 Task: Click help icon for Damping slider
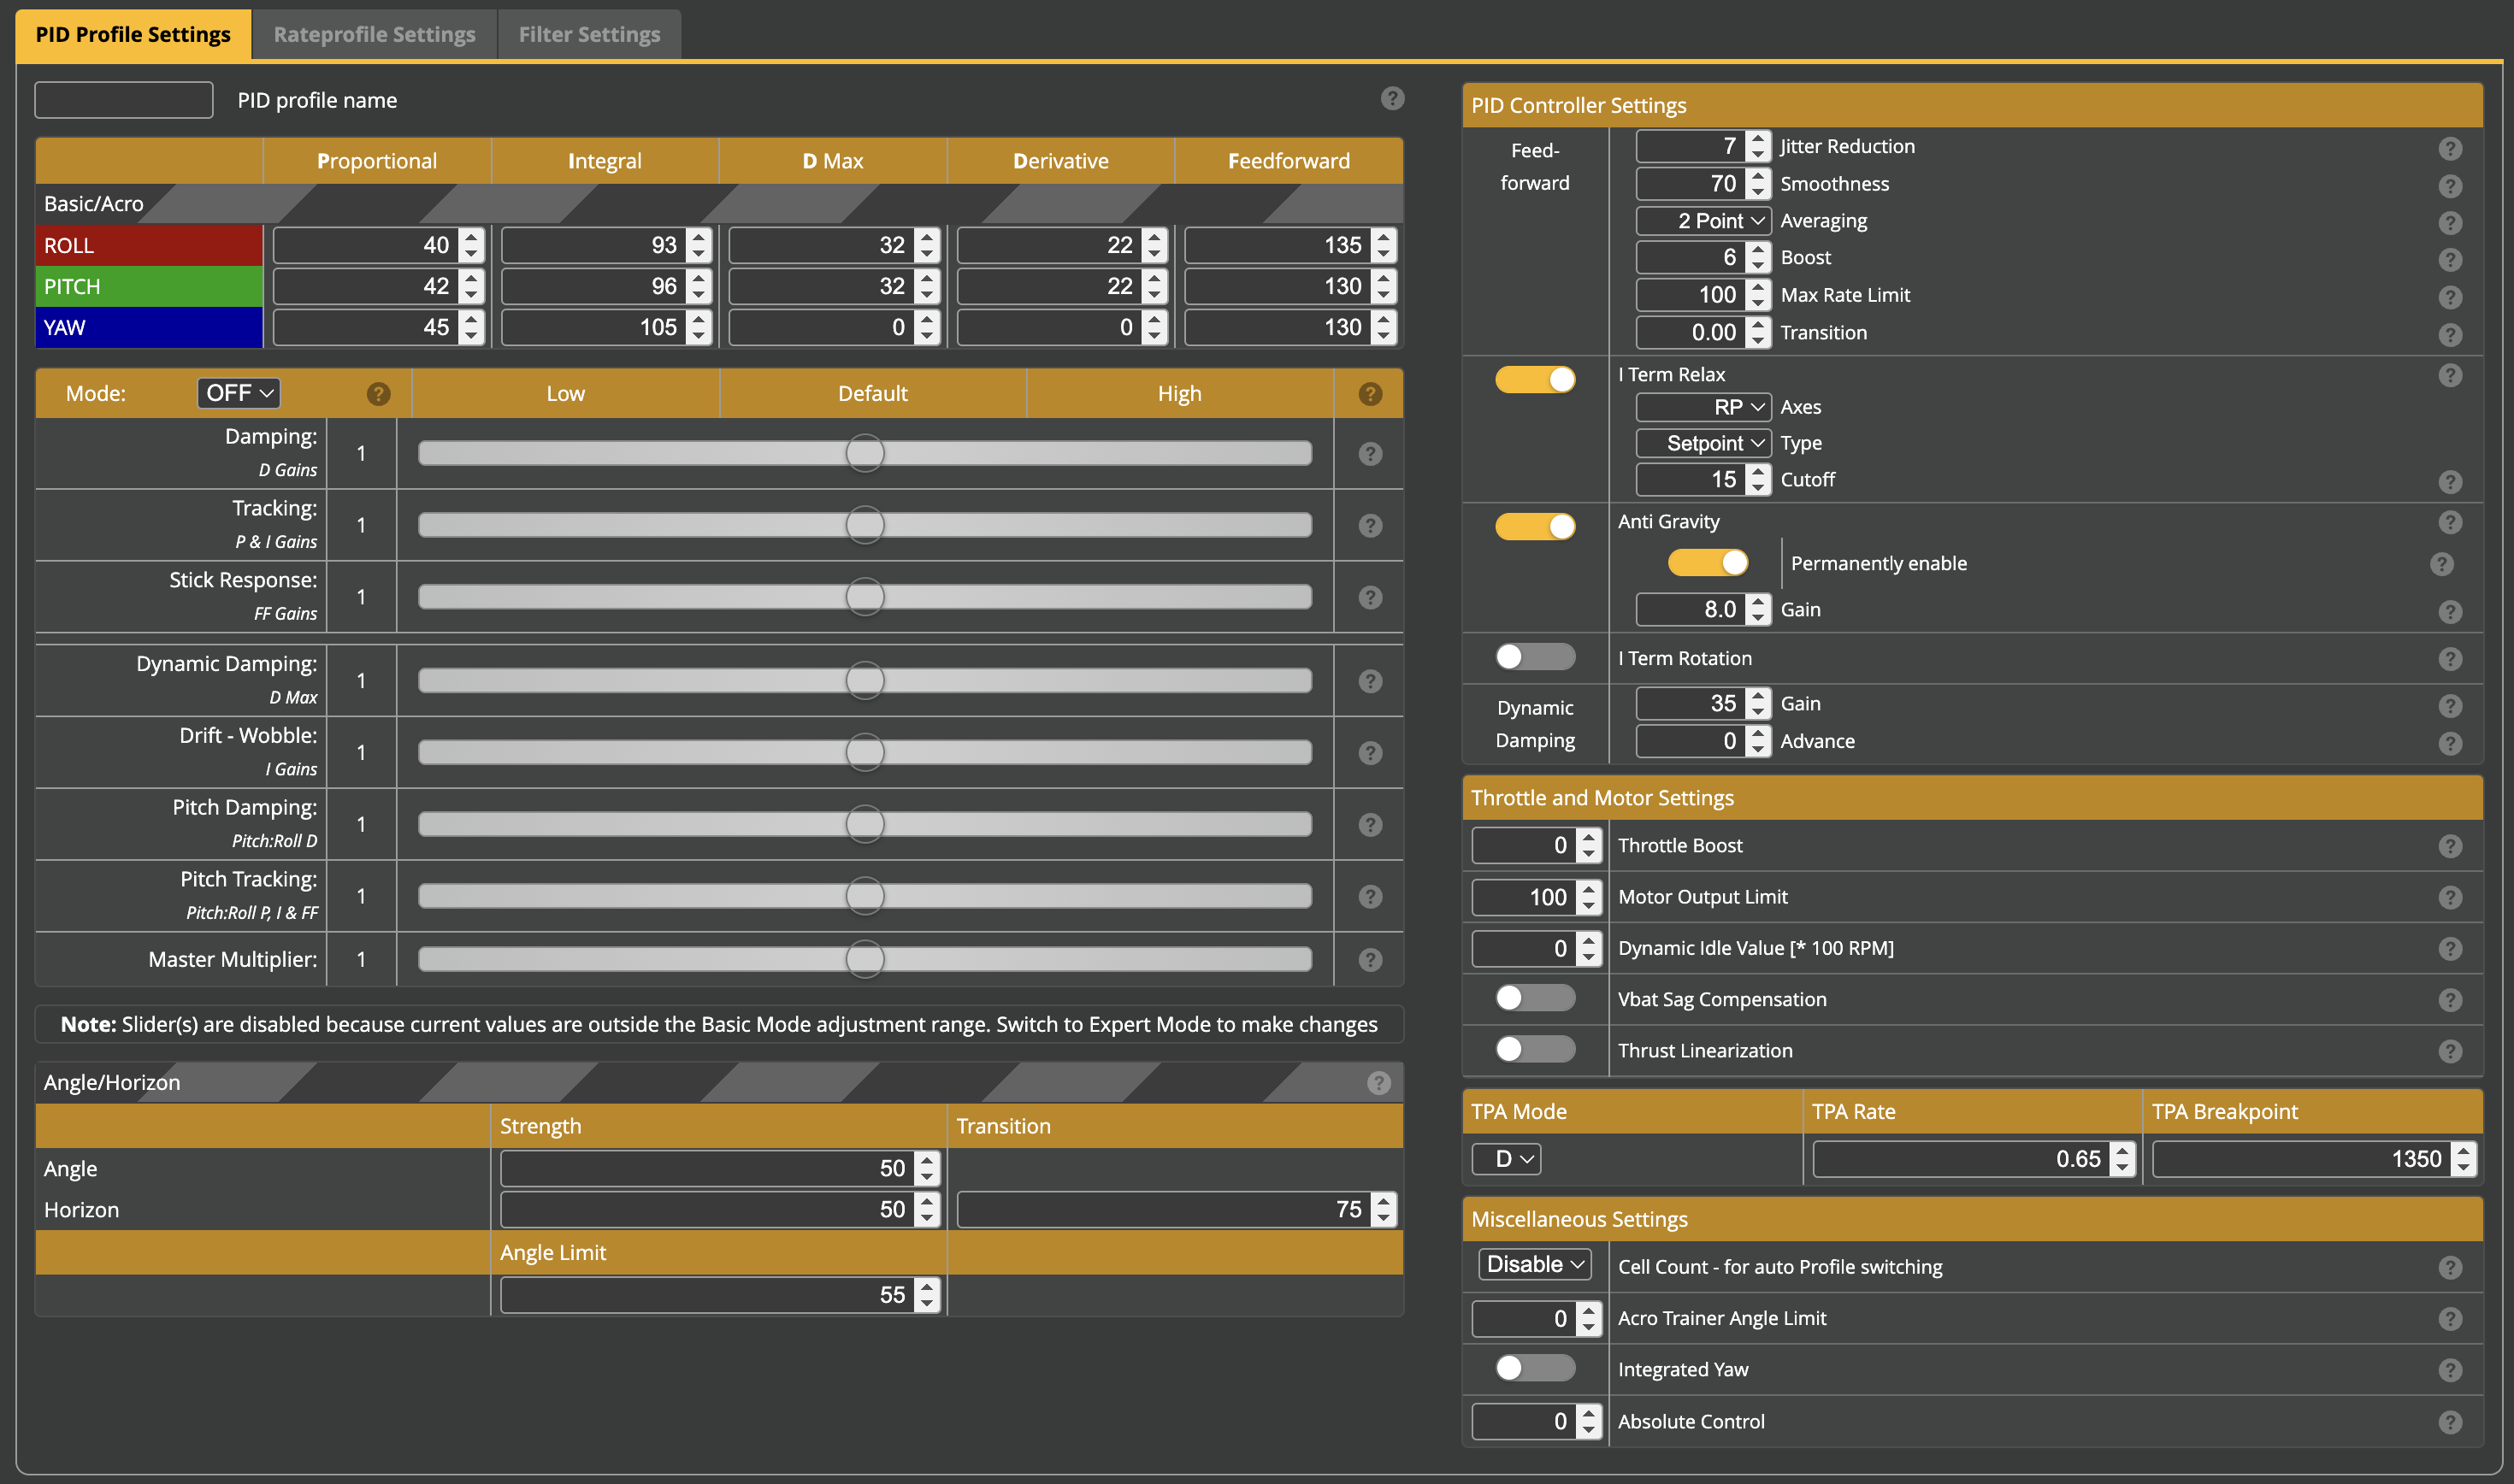(x=1370, y=454)
